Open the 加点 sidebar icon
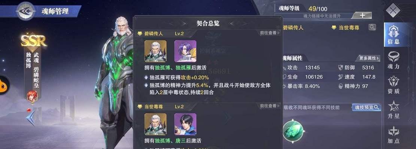This screenshot has height=149, width=416. (x=394, y=135)
